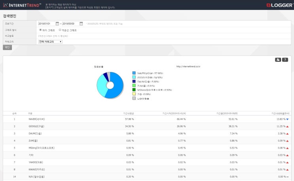294x181 pixels.
Task: Click the print chart icon
Action: 278,60
